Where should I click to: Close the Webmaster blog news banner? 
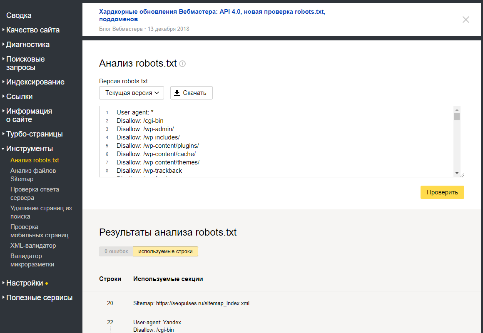[466, 20]
